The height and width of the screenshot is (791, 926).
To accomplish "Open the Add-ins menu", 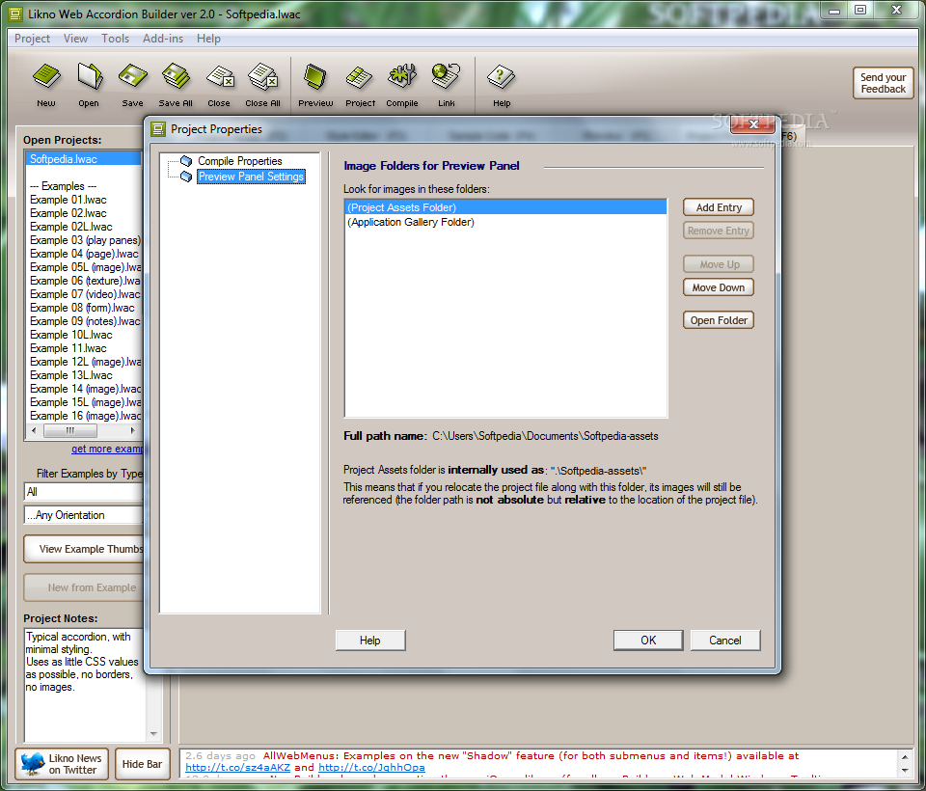I will click(163, 39).
